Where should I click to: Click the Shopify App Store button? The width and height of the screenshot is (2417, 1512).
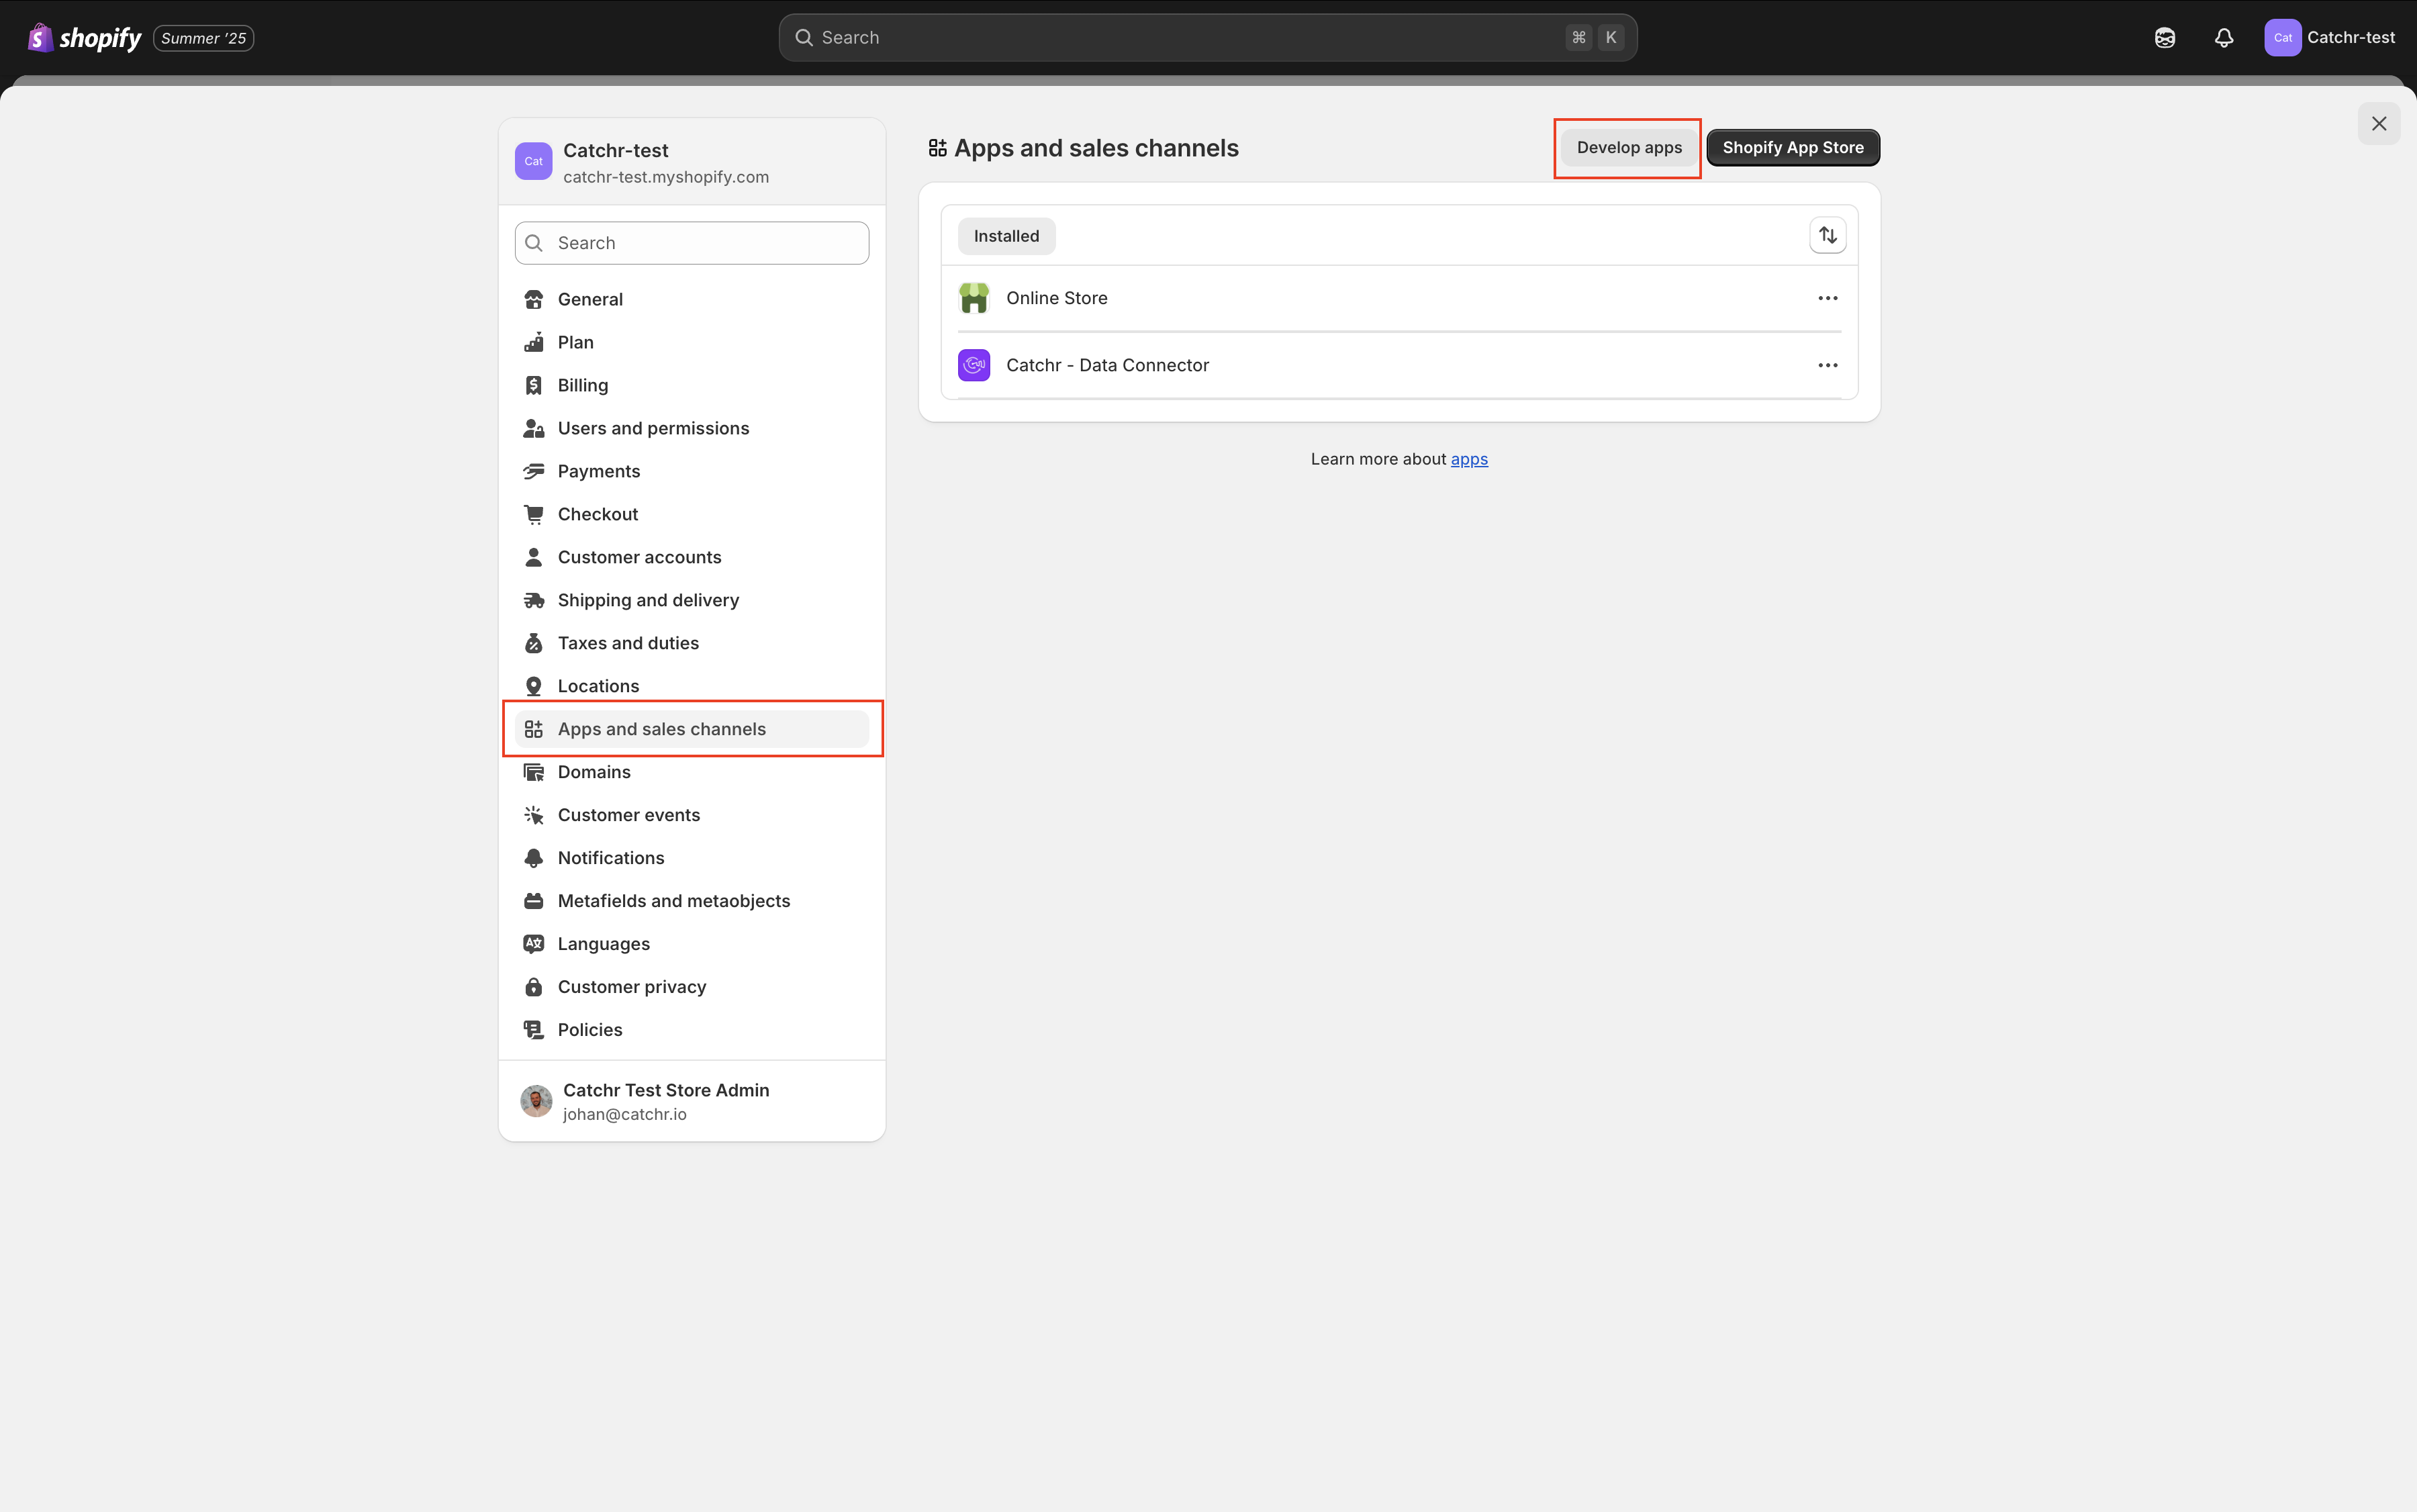click(1793, 148)
